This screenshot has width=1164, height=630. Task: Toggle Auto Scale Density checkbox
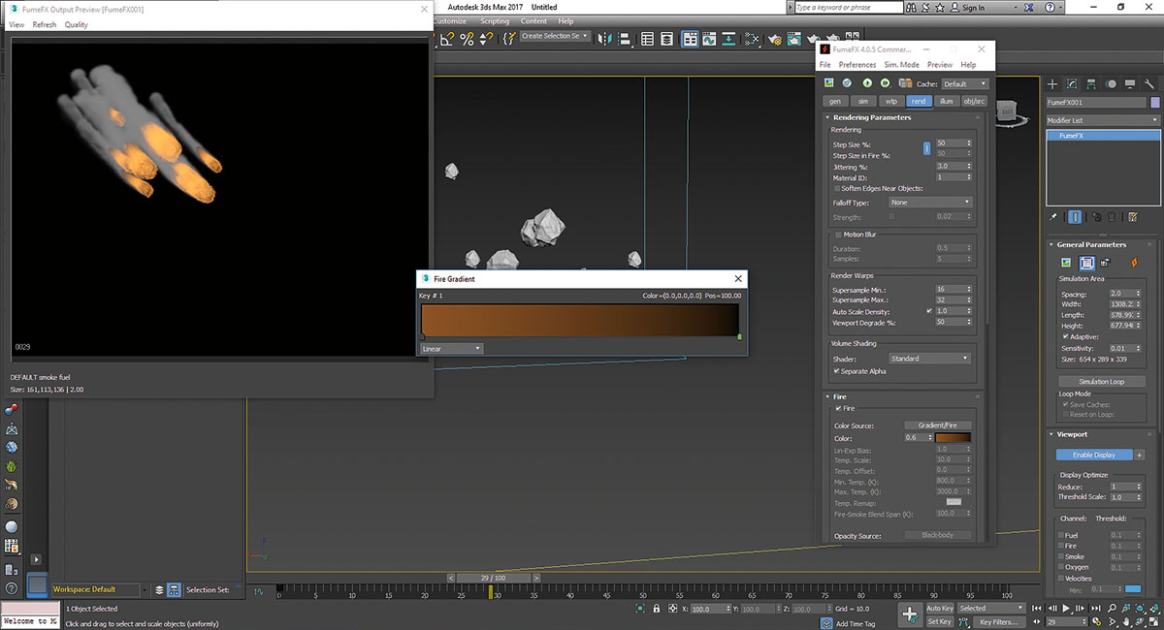tap(929, 311)
